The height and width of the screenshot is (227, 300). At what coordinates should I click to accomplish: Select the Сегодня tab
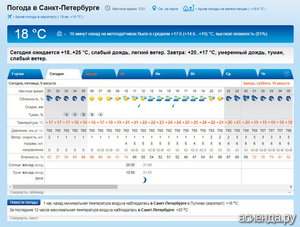tap(64, 74)
